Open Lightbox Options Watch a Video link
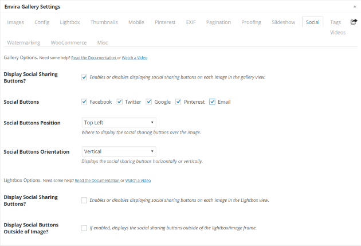The image size is (361, 246). [138, 181]
